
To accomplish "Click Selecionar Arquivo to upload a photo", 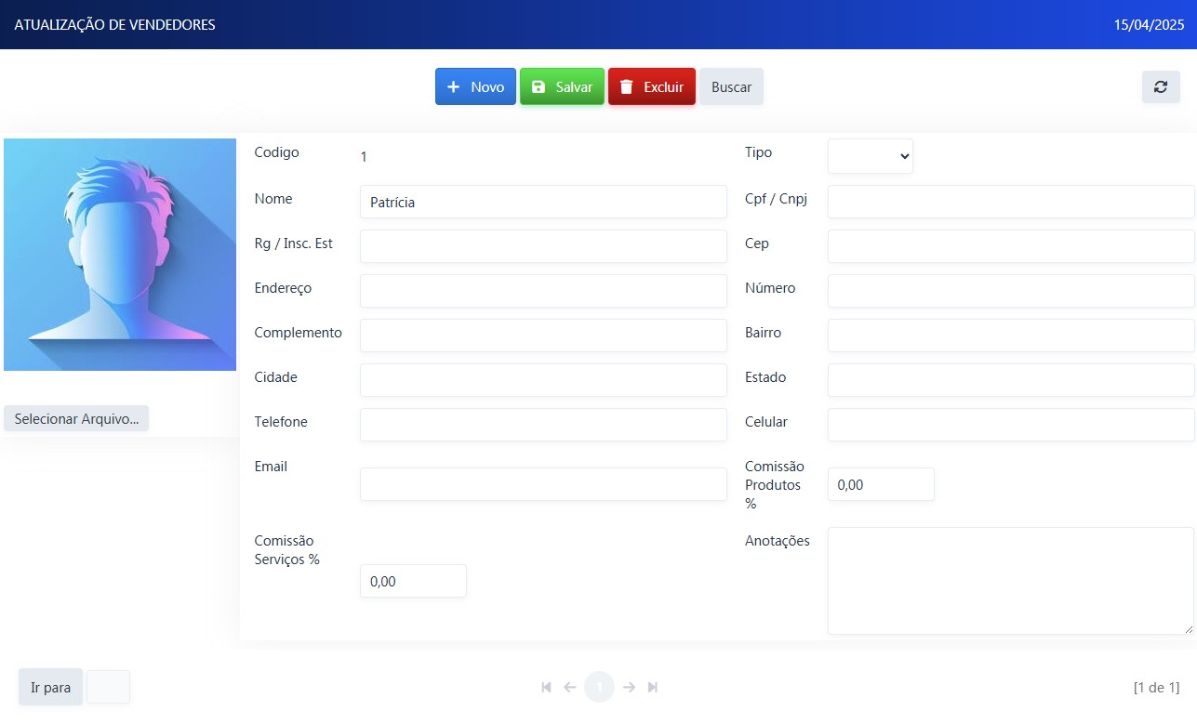I will pos(76,418).
